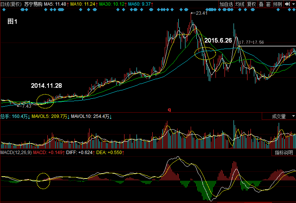Click the MACD(12,26,9) parameter label
The image size is (296, 203).
click(16, 153)
